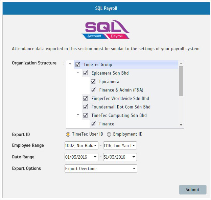The height and width of the screenshot is (200, 211).
Task: Click the Export Options label
Action: pos(26,168)
